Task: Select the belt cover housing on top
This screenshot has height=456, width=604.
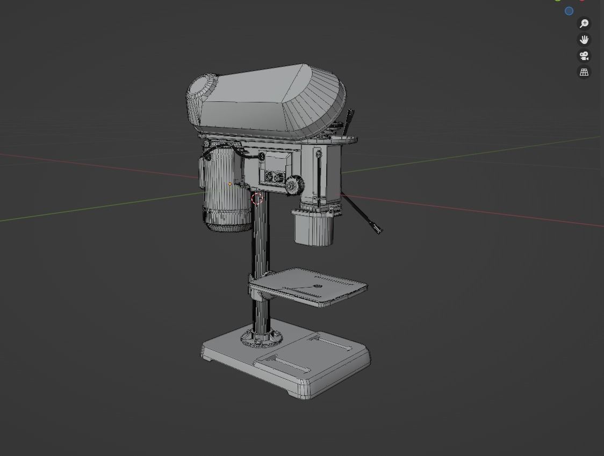Action: point(266,101)
